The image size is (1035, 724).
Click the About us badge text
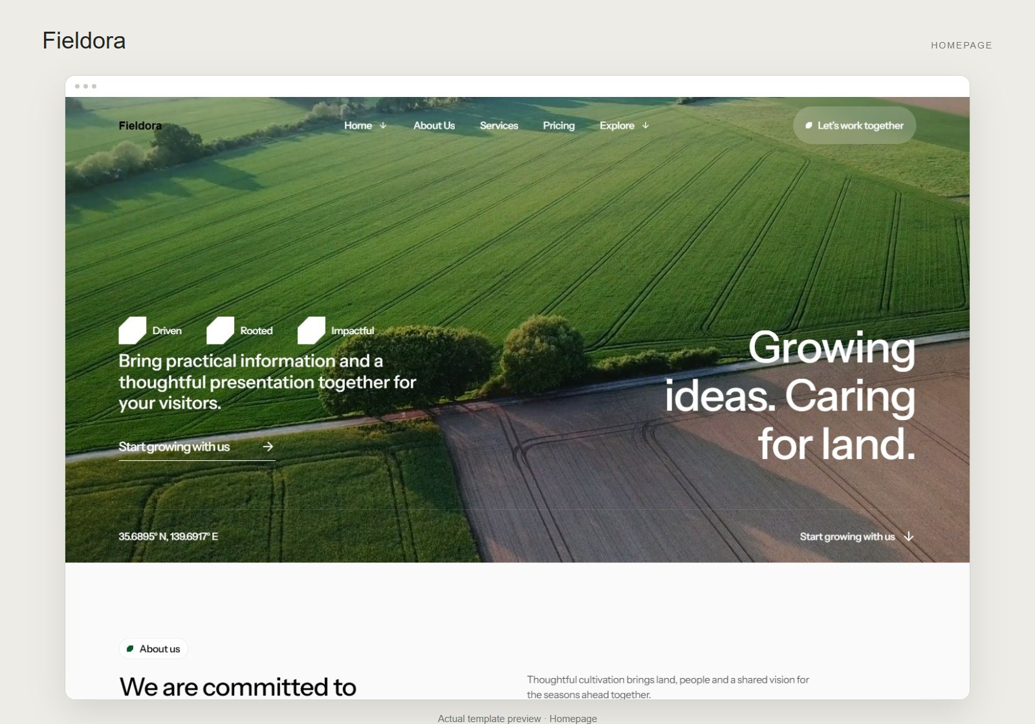point(160,649)
